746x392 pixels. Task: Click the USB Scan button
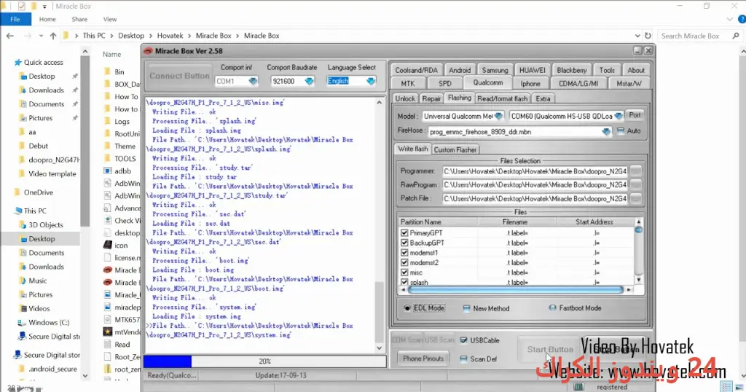pos(439,340)
